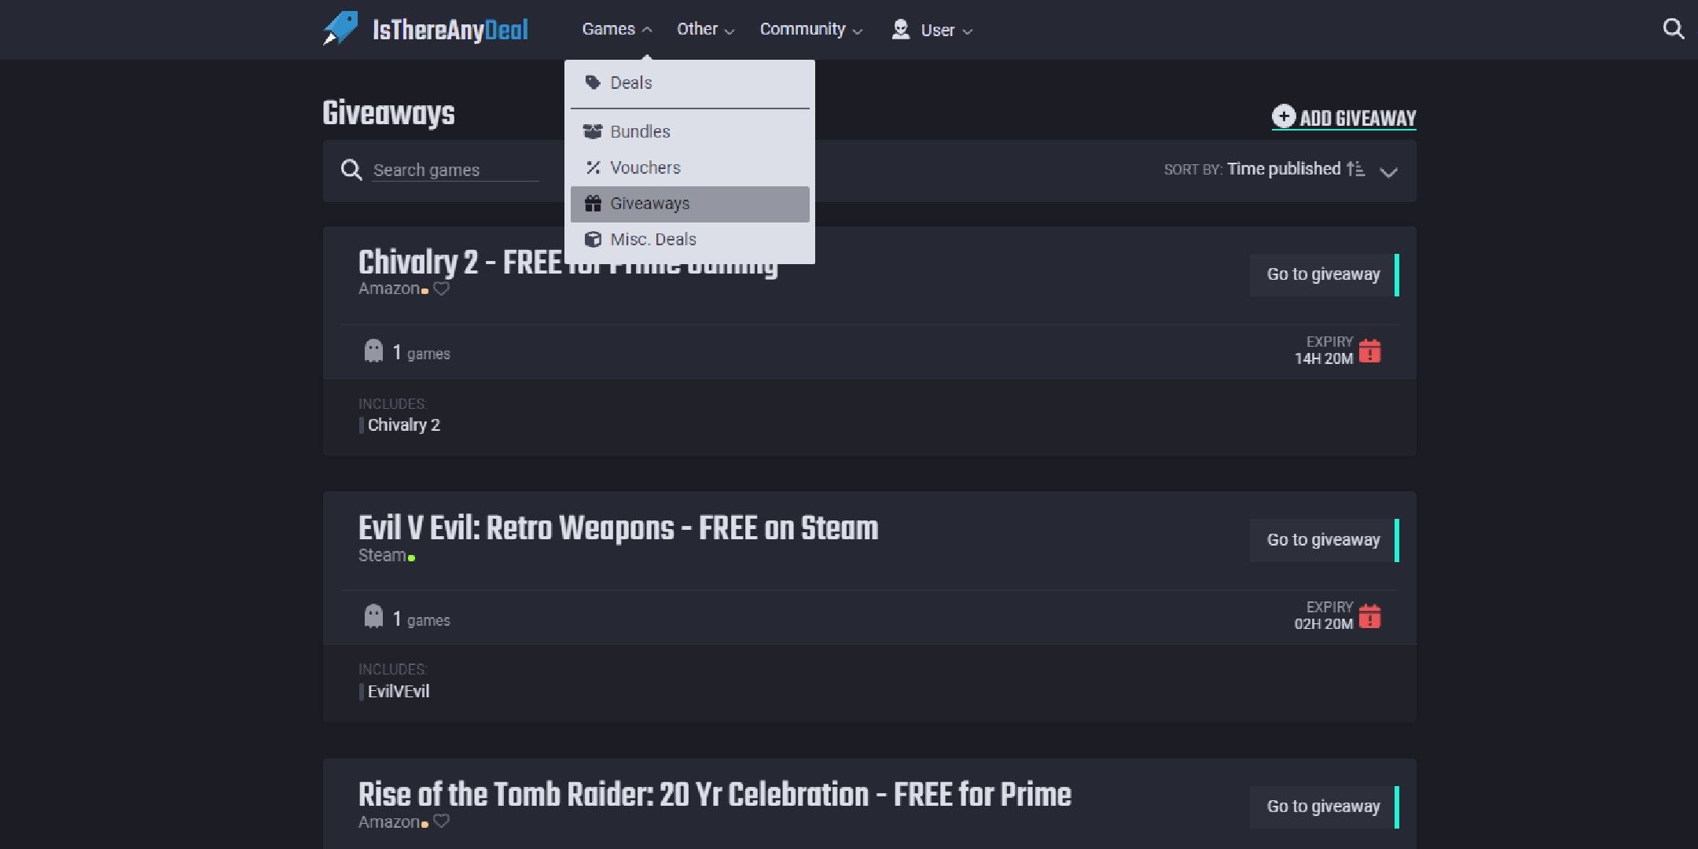Click the Amazon store label under Chivalry 2
The image size is (1698, 849).
click(x=389, y=289)
